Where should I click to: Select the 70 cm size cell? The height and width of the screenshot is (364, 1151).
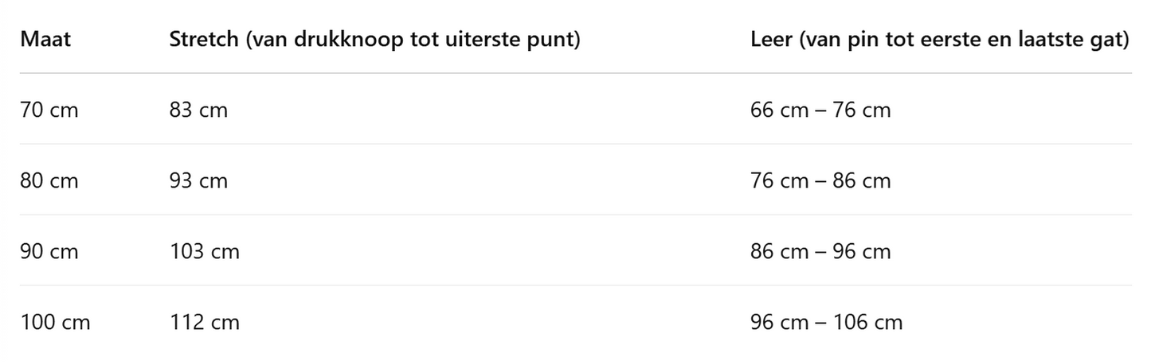coord(49,110)
